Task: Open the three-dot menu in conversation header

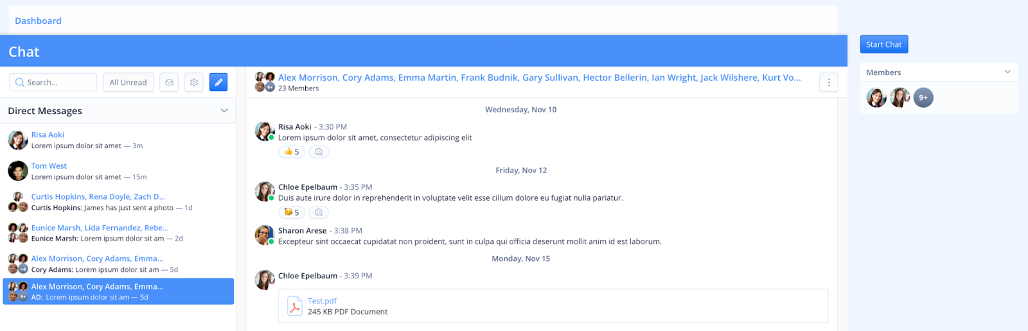Action: pyautogui.click(x=829, y=82)
